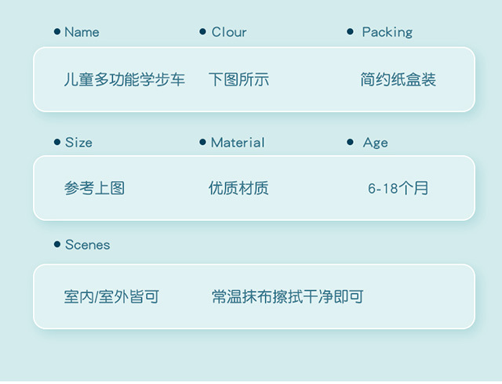Click the colour value 下图所示
The height and width of the screenshot is (384, 502).
[238, 79]
